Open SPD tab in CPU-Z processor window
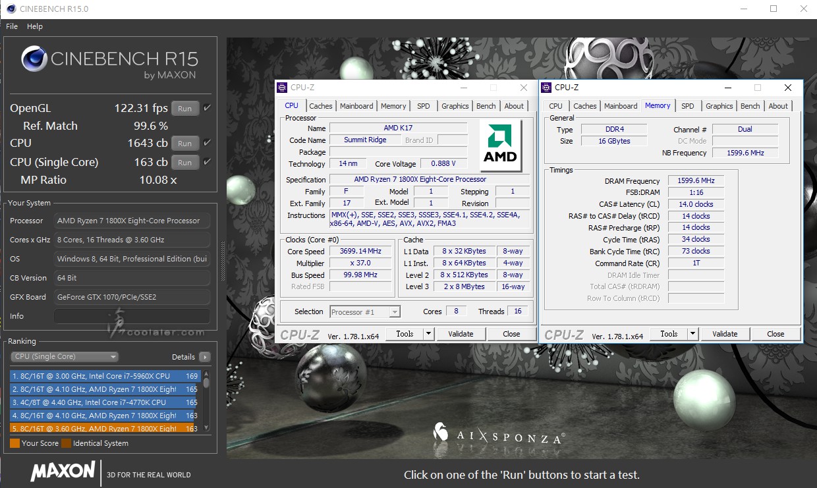This screenshot has width=817, height=488. coord(424,106)
